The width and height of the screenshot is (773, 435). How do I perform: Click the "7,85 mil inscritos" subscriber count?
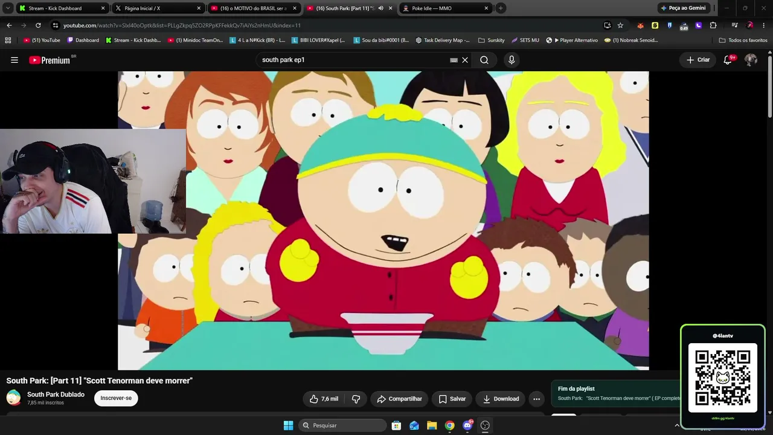45,403
